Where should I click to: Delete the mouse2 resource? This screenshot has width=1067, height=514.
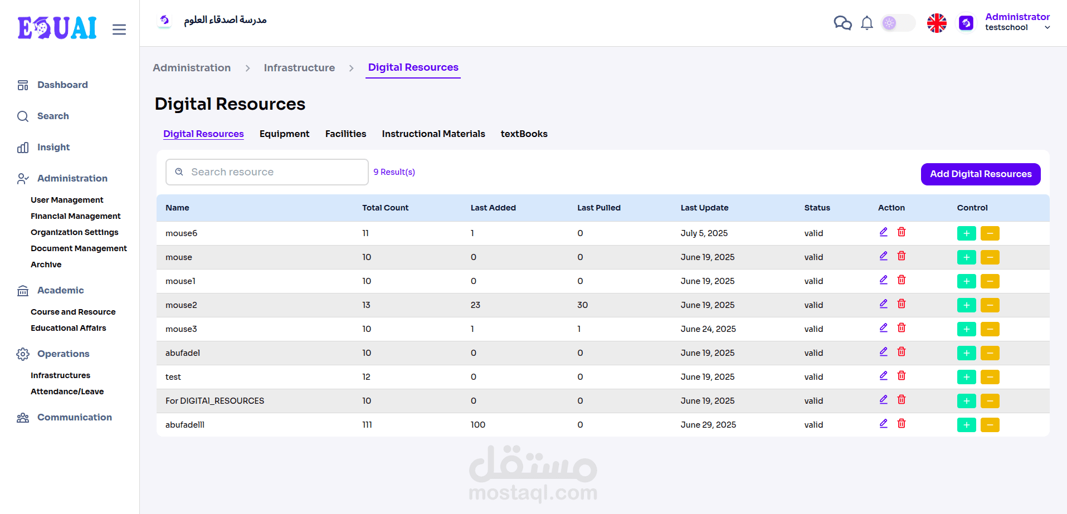(x=902, y=304)
